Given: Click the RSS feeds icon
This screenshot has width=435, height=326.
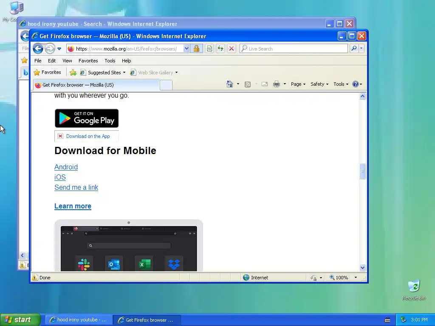Looking at the screenshot, I should click(248, 84).
